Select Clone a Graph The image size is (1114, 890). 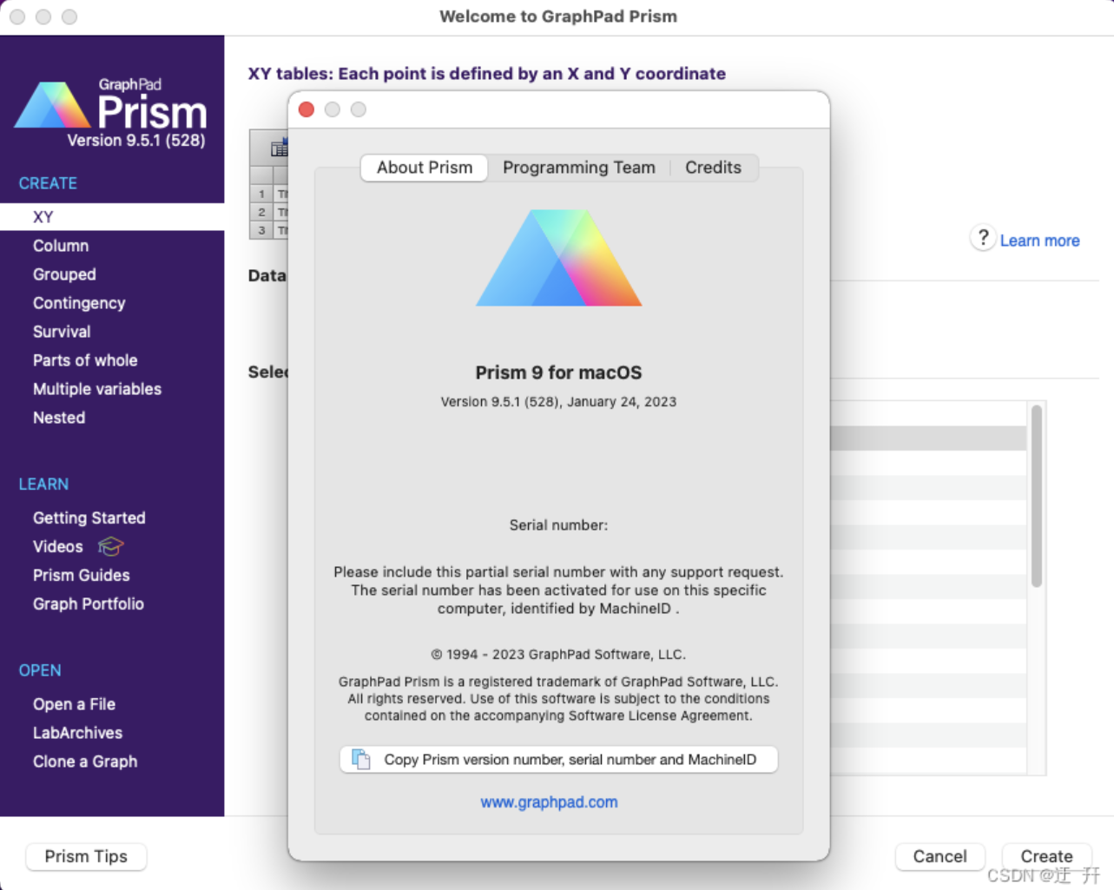[x=85, y=761]
